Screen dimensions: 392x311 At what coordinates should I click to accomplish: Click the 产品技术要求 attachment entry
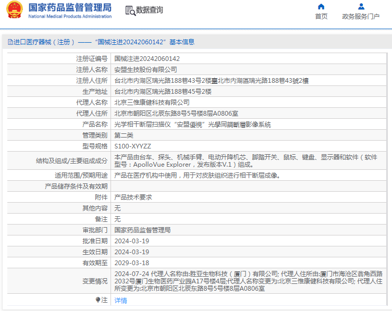pyautogui.click(x=133, y=197)
